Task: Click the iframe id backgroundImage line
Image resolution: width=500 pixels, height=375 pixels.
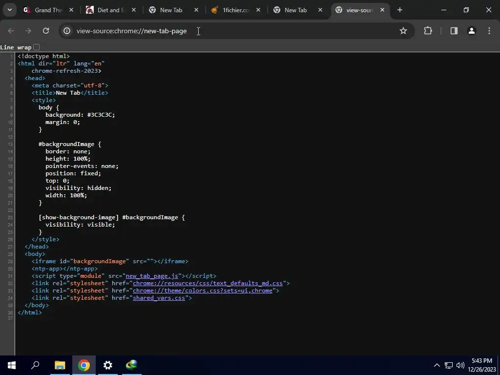Action: [x=110, y=261]
